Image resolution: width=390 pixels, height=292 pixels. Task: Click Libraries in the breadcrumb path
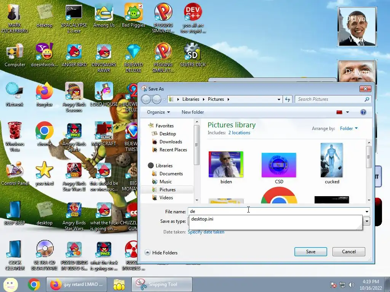190,99
